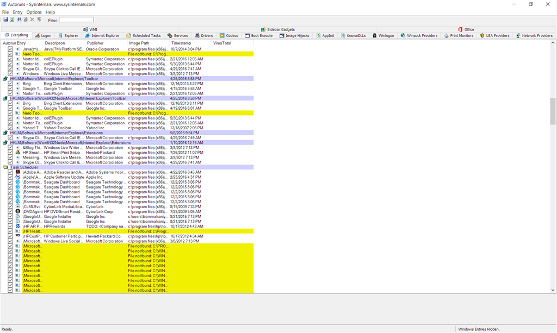This screenshot has height=333, width=557.
Task: Click the orange Codecs tab icon
Action: click(x=222, y=35)
